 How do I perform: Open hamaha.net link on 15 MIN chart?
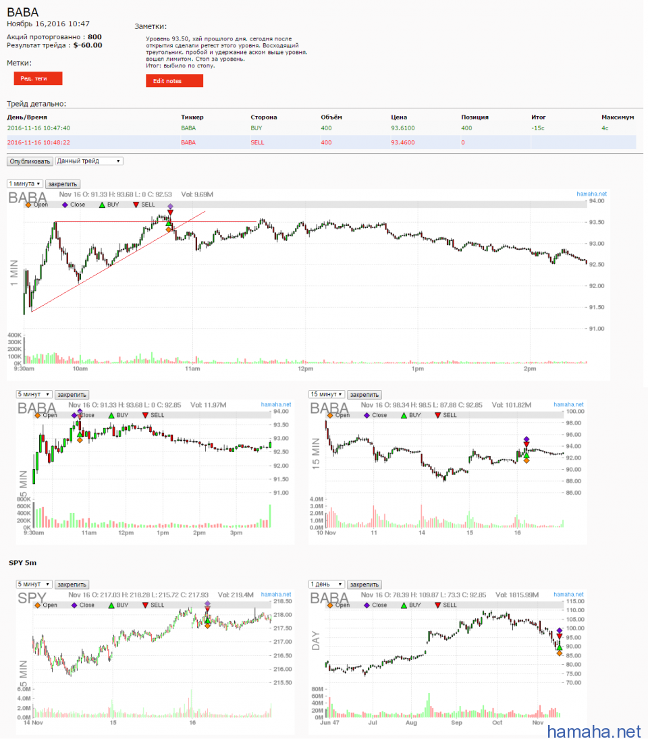tap(568, 404)
